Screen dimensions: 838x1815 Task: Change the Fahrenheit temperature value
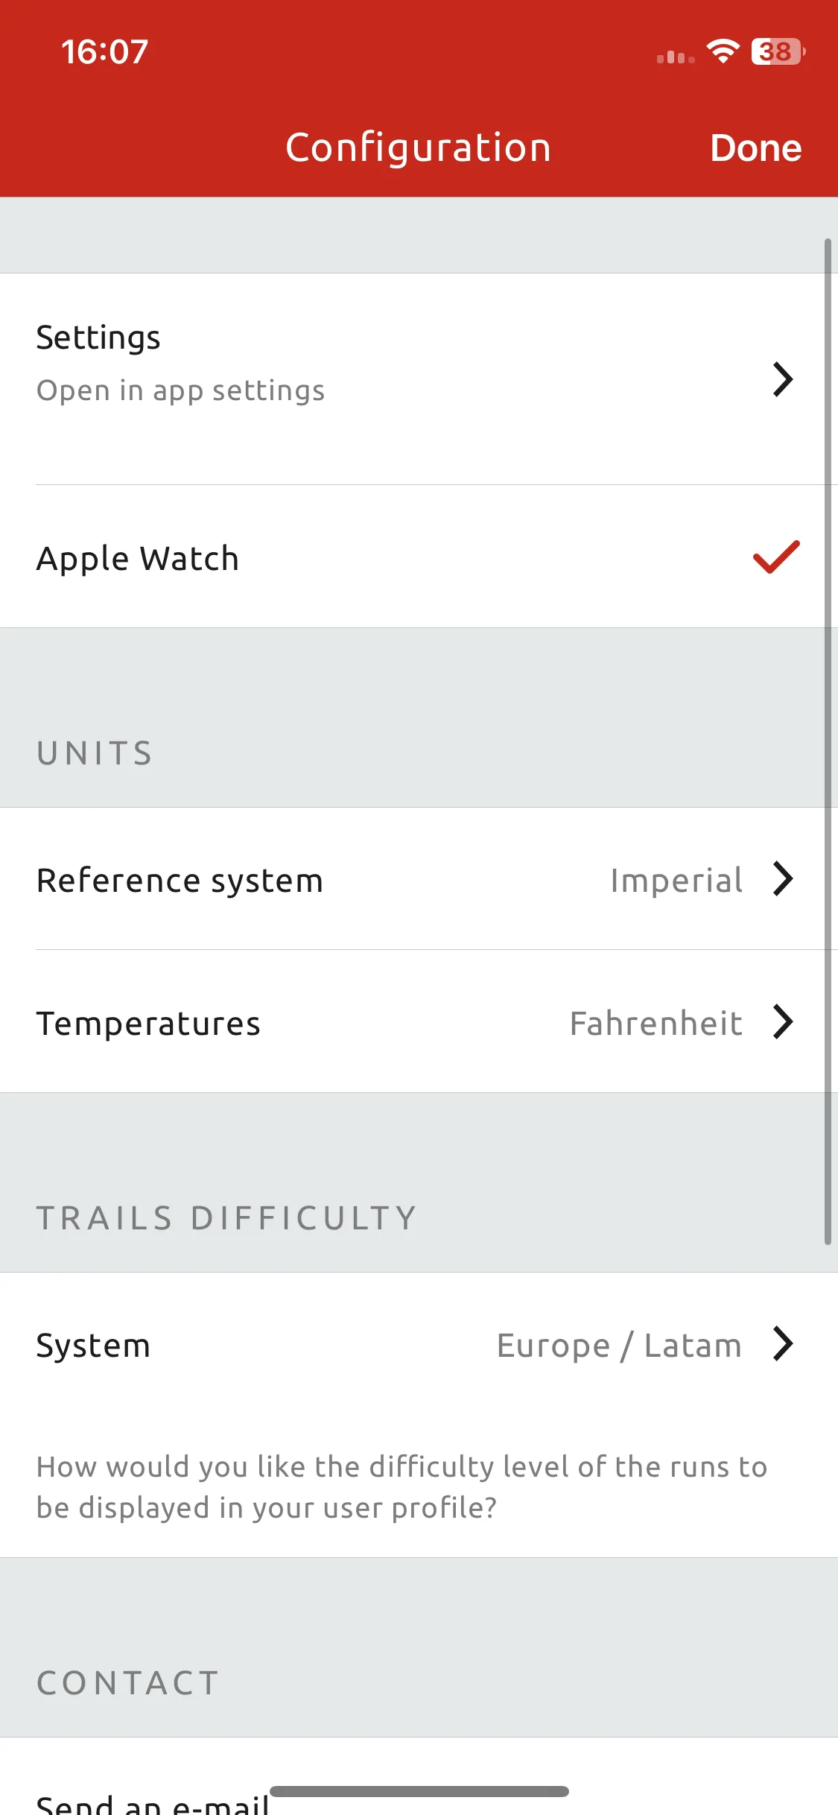click(x=656, y=1023)
